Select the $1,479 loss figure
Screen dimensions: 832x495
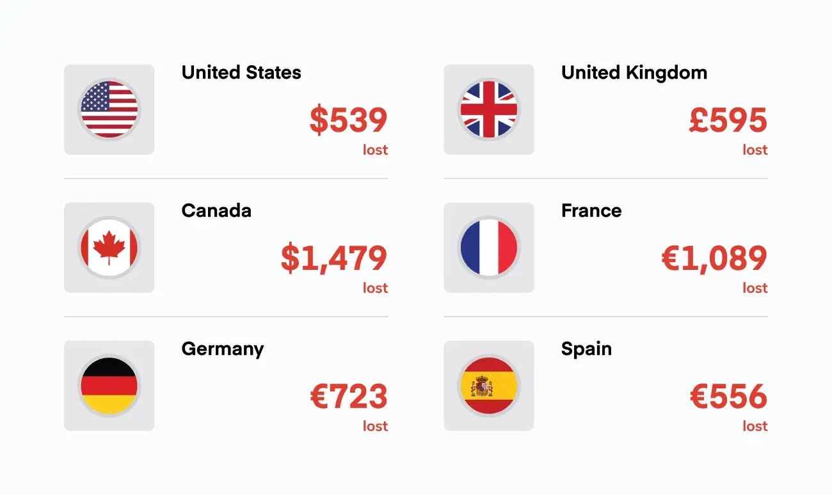[333, 259]
